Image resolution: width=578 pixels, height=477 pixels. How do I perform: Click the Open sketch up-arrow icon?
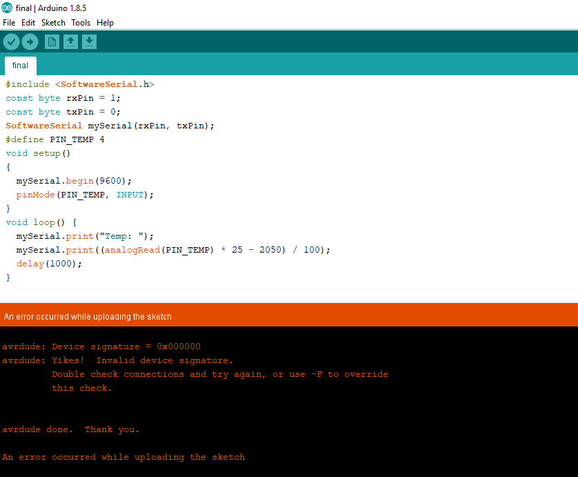pyautogui.click(x=70, y=41)
